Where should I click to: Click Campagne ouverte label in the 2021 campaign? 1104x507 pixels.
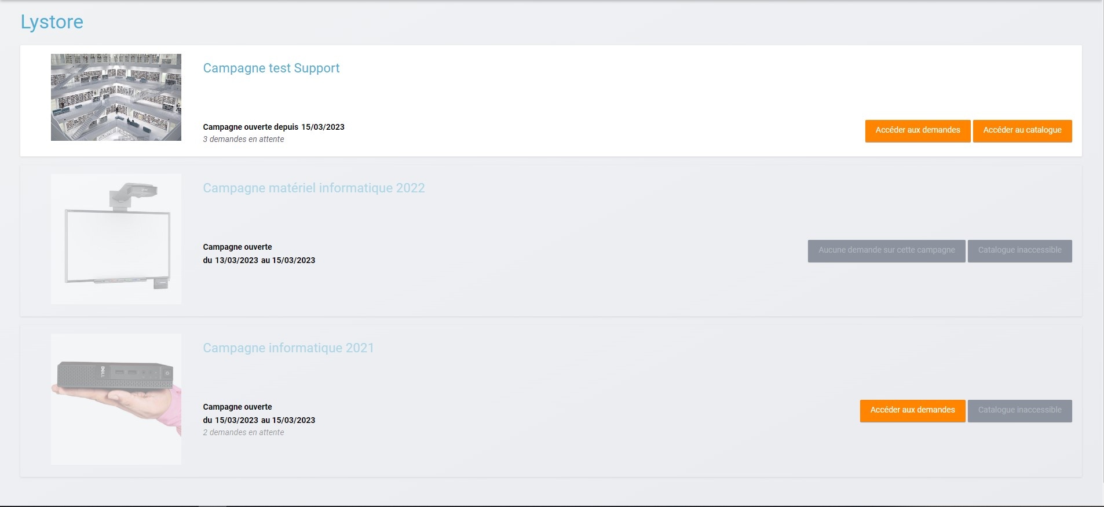(237, 407)
